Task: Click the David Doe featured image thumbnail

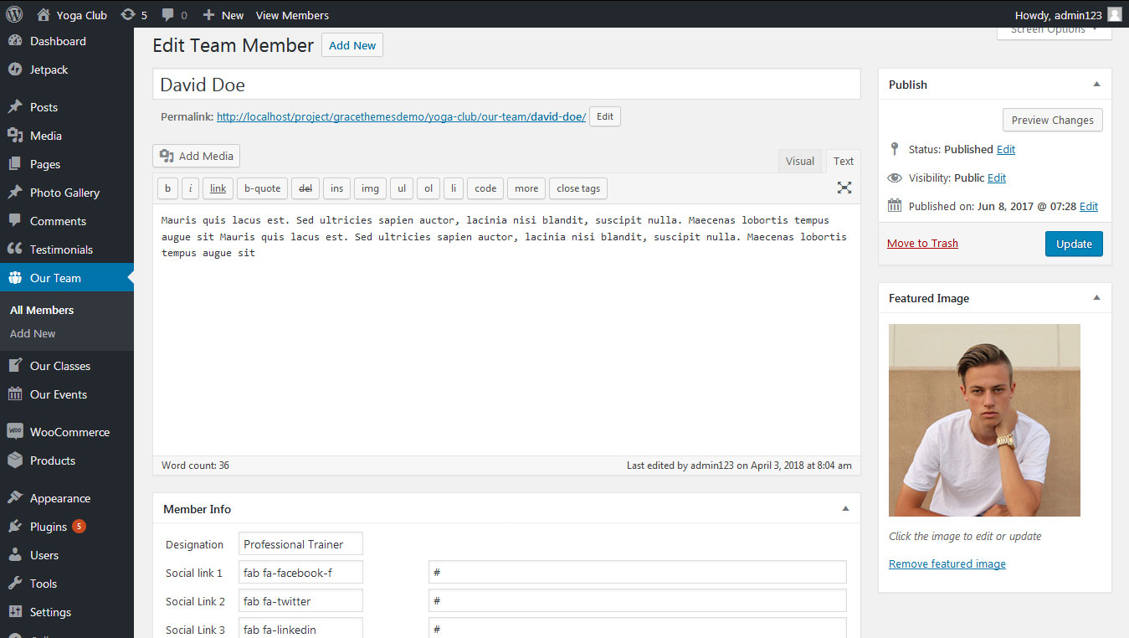Action: click(x=984, y=420)
